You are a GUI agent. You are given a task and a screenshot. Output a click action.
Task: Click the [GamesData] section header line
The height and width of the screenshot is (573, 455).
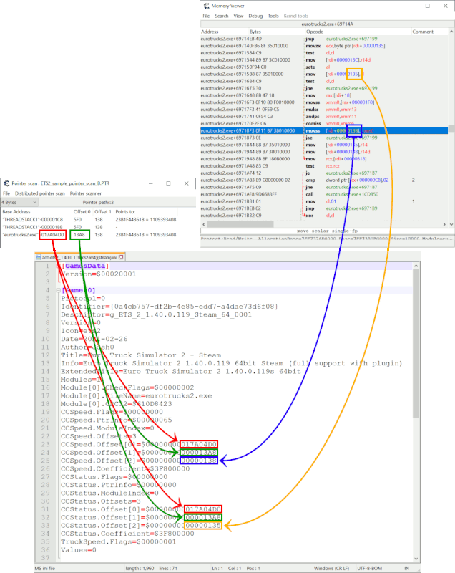pyautogui.click(x=85, y=266)
